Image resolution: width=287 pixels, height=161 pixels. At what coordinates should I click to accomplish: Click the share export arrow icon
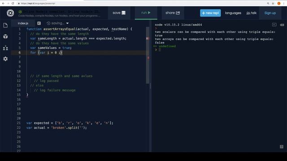[x=178, y=13]
